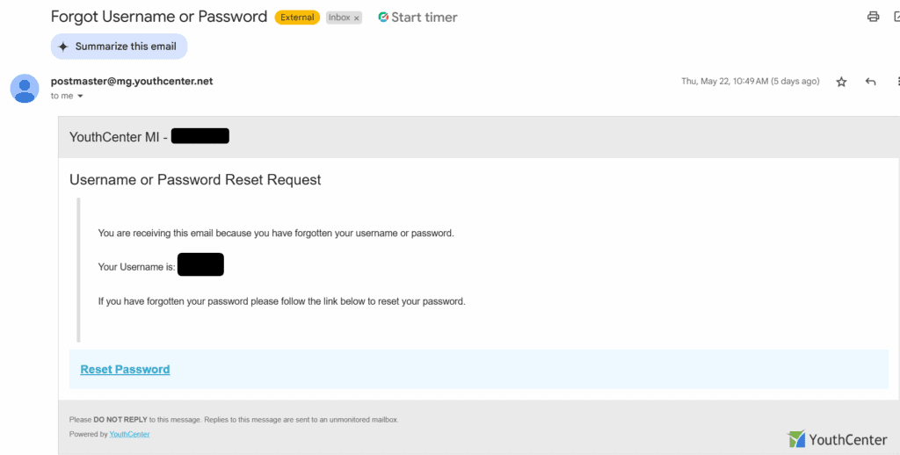Click the print email icon
Image resolution: width=900 pixels, height=455 pixels.
[873, 17]
